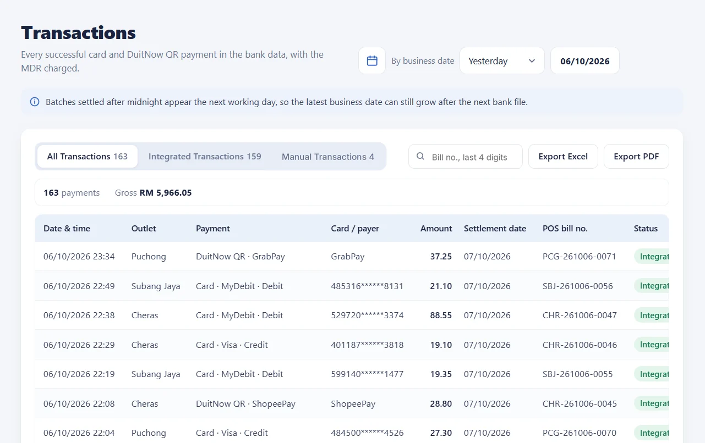Focus the Bill no. search field

tap(466, 157)
